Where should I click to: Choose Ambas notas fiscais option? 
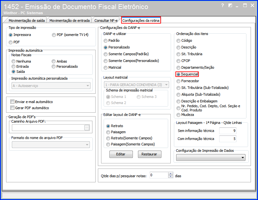59,61
